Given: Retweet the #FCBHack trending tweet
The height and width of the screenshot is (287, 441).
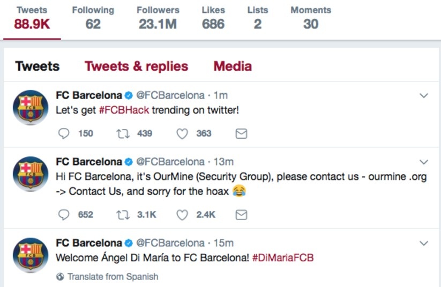Looking at the screenshot, I should point(123,133).
